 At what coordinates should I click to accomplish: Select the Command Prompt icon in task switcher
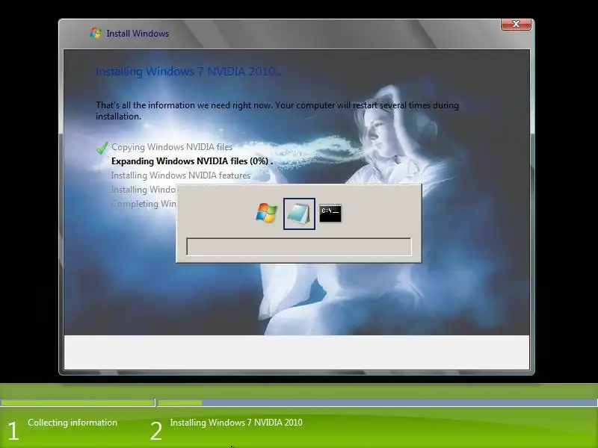[x=330, y=213]
